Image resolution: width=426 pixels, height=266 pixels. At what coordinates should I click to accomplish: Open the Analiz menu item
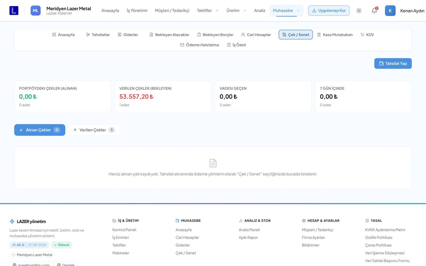[x=260, y=11]
